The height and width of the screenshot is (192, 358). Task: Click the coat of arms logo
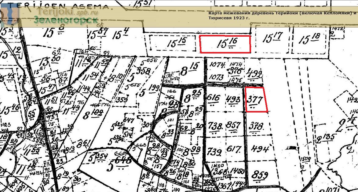pos(10,14)
